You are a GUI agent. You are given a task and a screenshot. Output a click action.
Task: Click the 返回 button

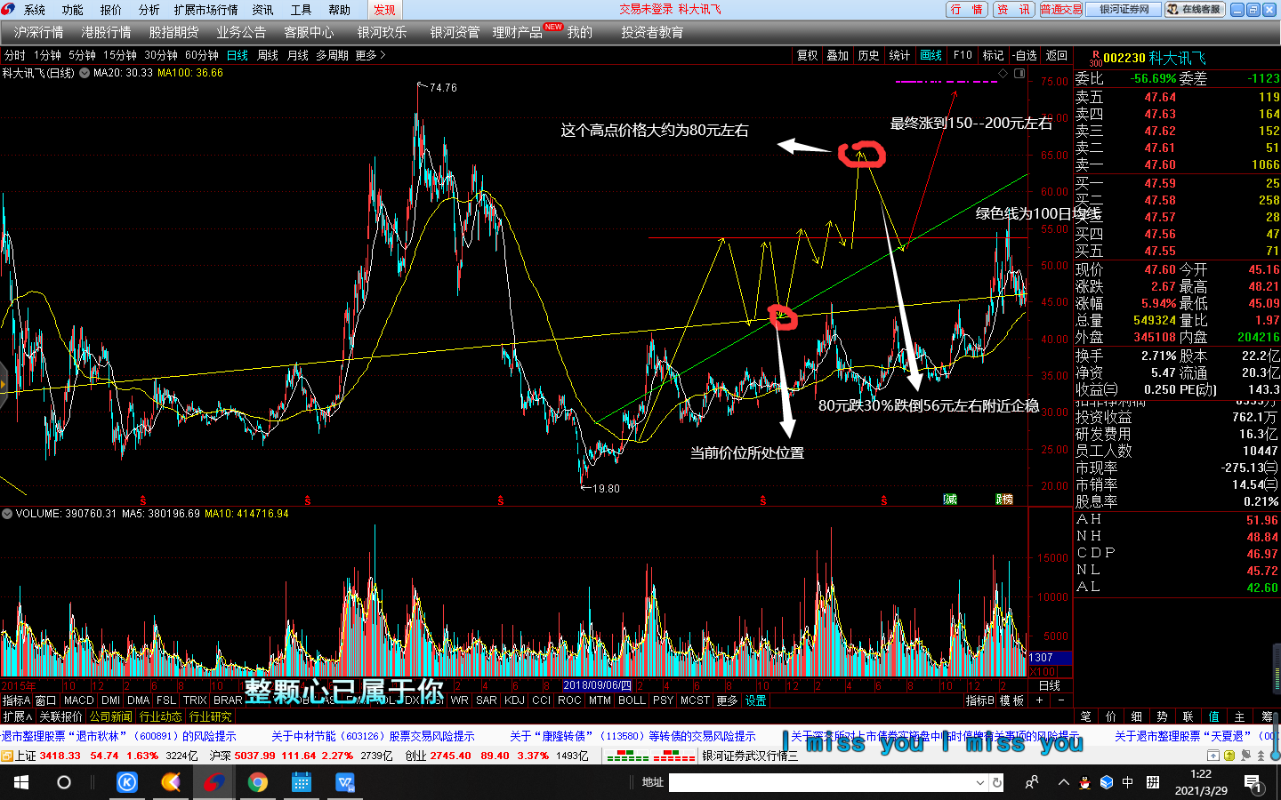(x=1056, y=55)
